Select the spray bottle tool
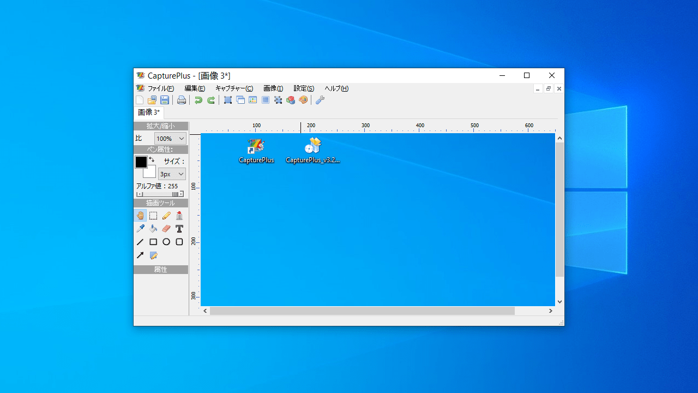Screen dimensions: 698x393 point(179,216)
